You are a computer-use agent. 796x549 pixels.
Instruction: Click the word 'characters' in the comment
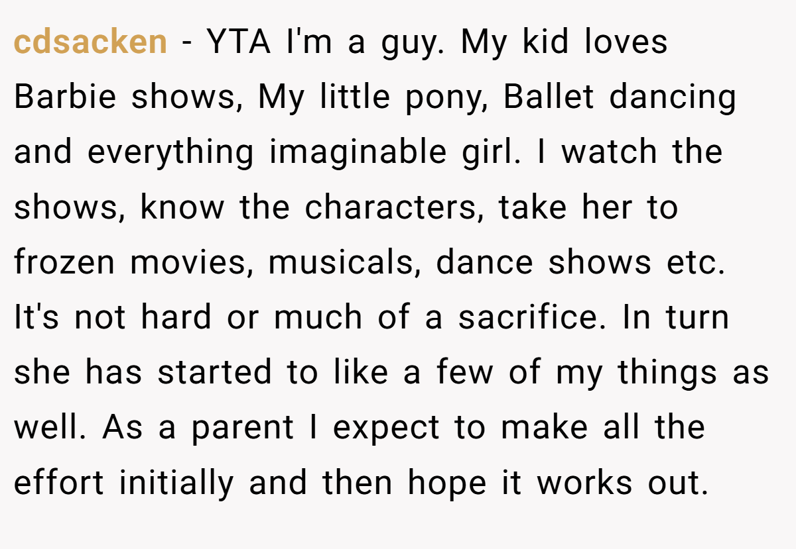(x=390, y=208)
